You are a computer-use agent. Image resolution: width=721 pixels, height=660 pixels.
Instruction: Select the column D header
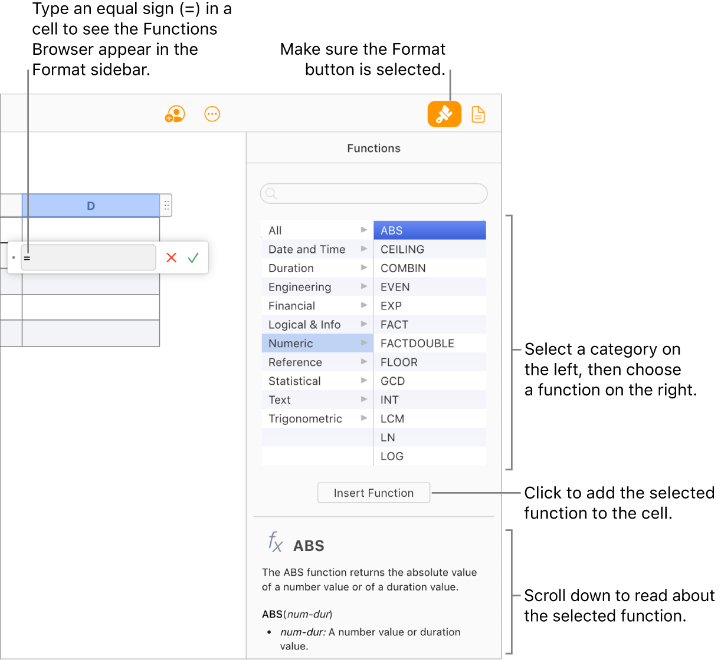pyautogui.click(x=90, y=205)
